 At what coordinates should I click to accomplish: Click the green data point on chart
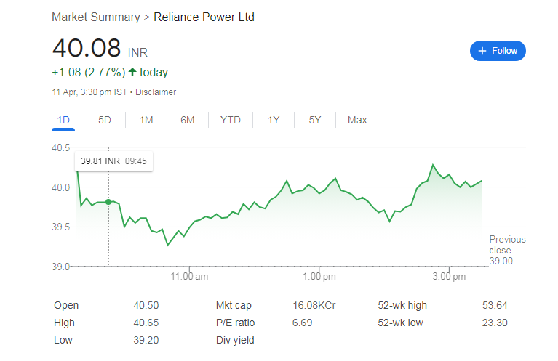(x=108, y=201)
